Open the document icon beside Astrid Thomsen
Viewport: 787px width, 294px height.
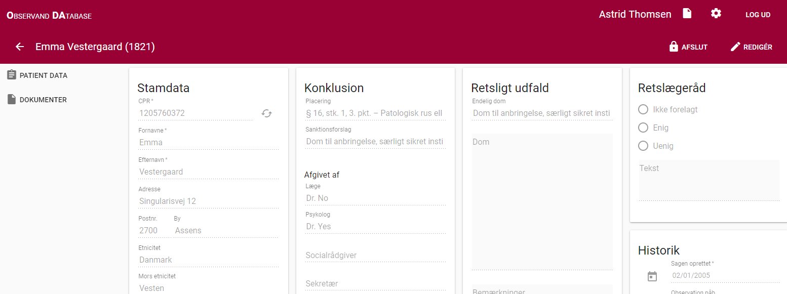click(x=687, y=14)
